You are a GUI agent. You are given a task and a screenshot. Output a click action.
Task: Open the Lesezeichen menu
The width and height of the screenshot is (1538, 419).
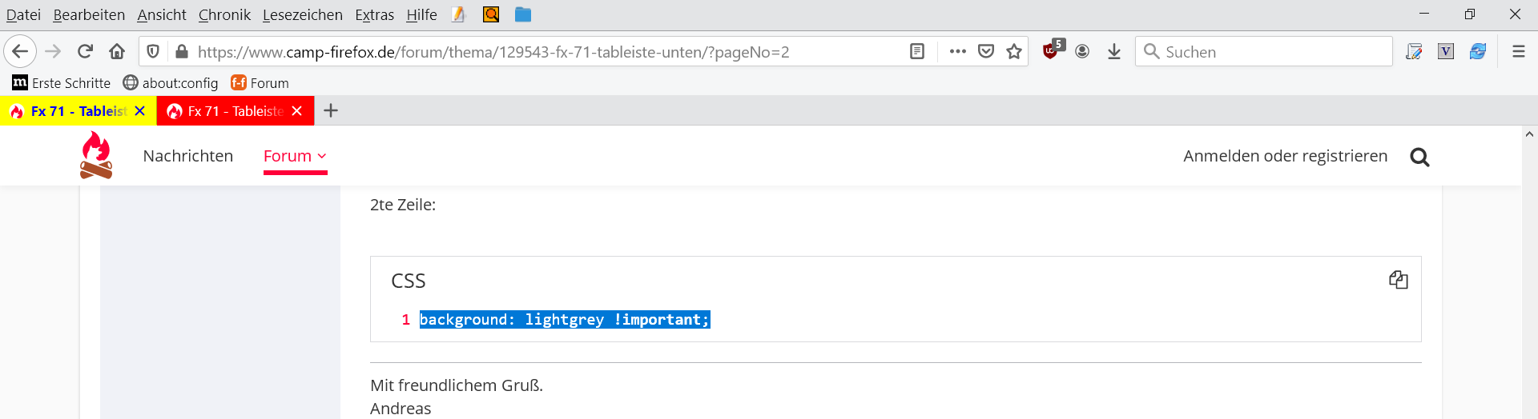302,14
